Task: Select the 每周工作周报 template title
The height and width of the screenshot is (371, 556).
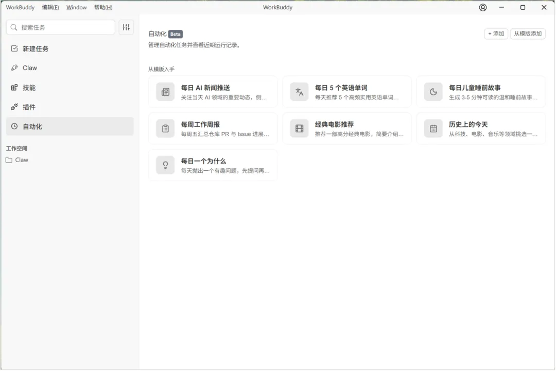Action: pyautogui.click(x=200, y=125)
